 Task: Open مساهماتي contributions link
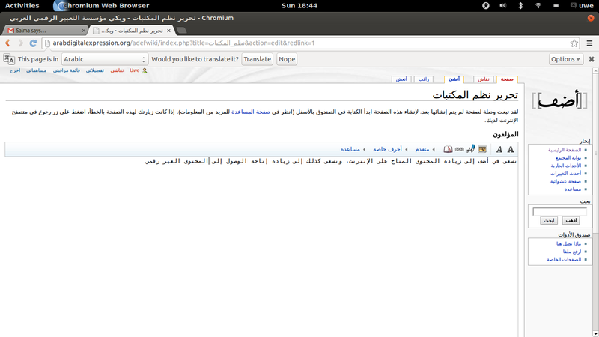[36, 70]
